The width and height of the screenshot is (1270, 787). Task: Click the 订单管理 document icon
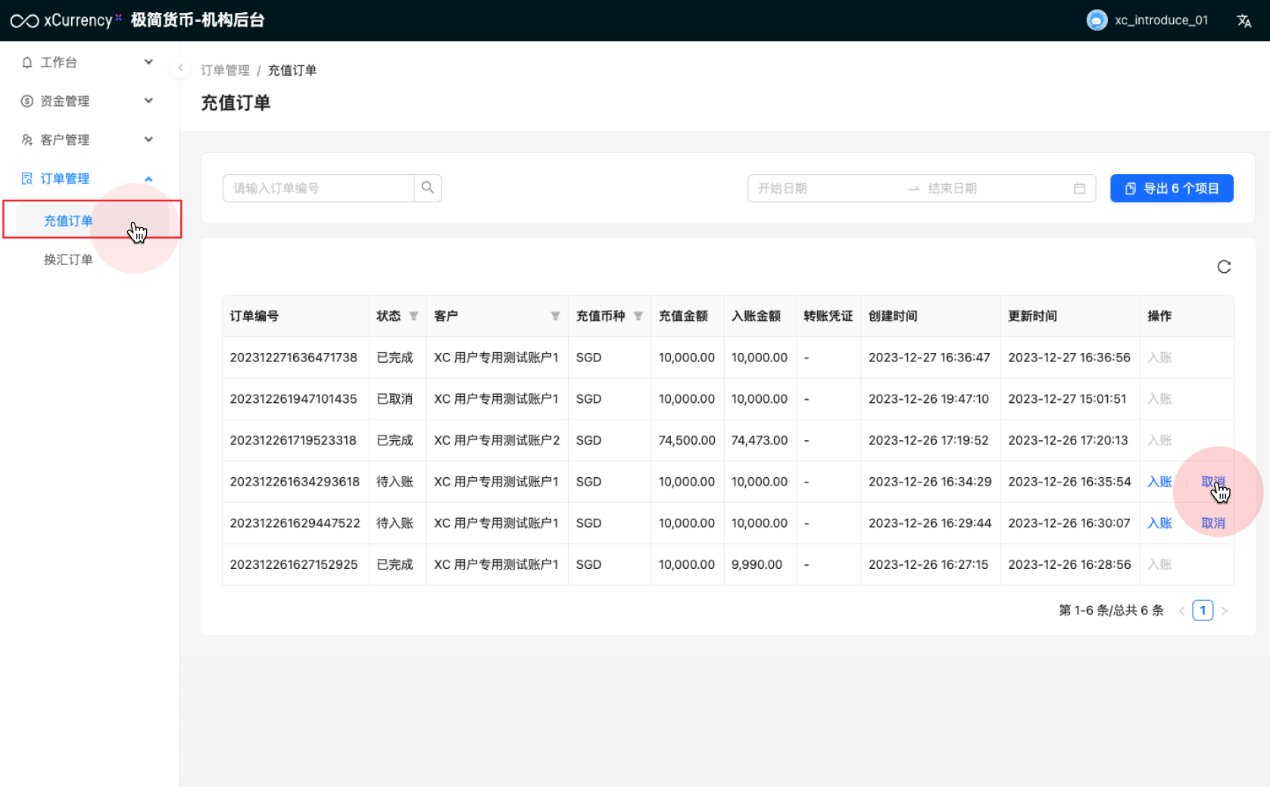[x=27, y=178]
